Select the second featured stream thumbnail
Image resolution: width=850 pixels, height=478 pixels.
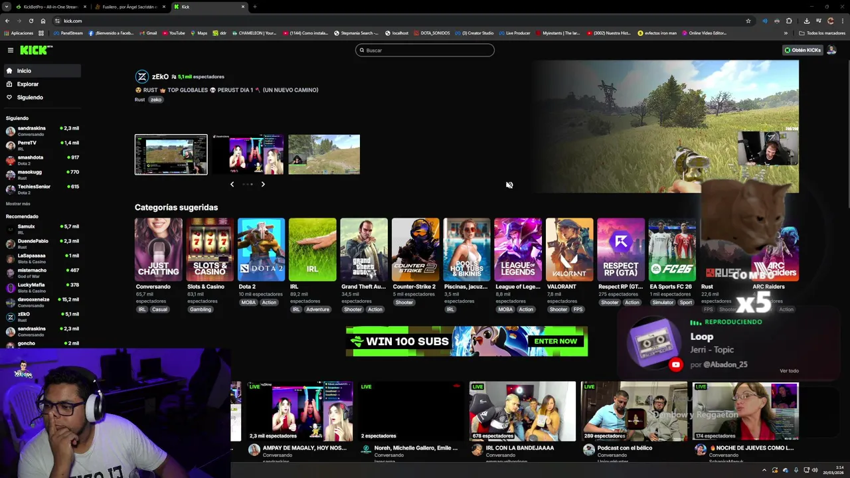coord(248,155)
